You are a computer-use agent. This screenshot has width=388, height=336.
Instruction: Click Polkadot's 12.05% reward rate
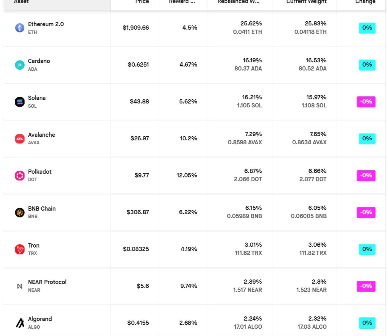pos(186,176)
